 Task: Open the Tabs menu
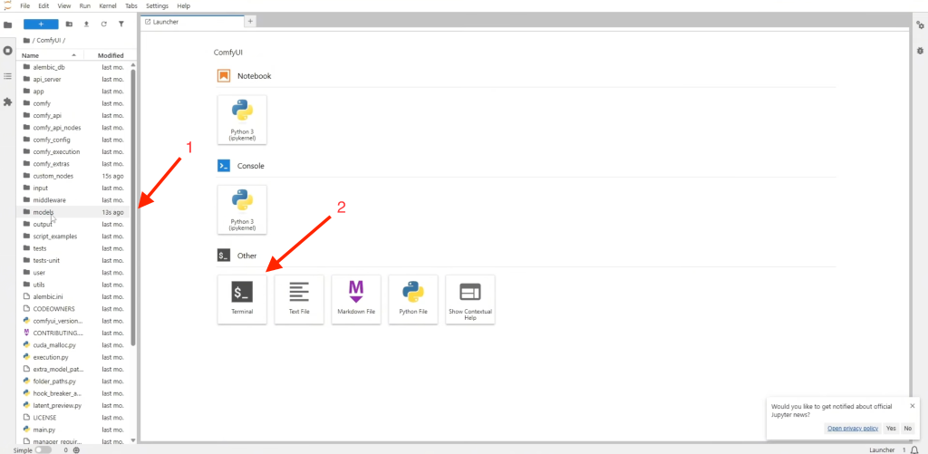click(x=132, y=5)
